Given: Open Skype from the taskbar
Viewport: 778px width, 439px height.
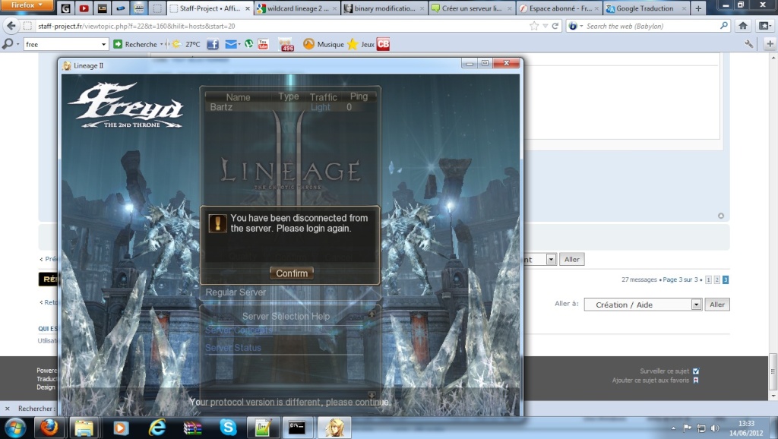Looking at the screenshot, I should coord(228,428).
